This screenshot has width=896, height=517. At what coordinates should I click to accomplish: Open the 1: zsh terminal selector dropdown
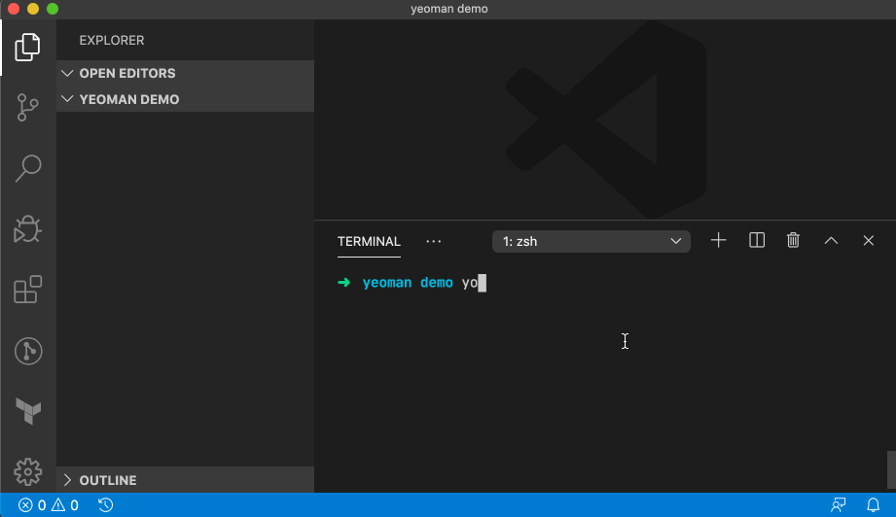pyautogui.click(x=591, y=241)
